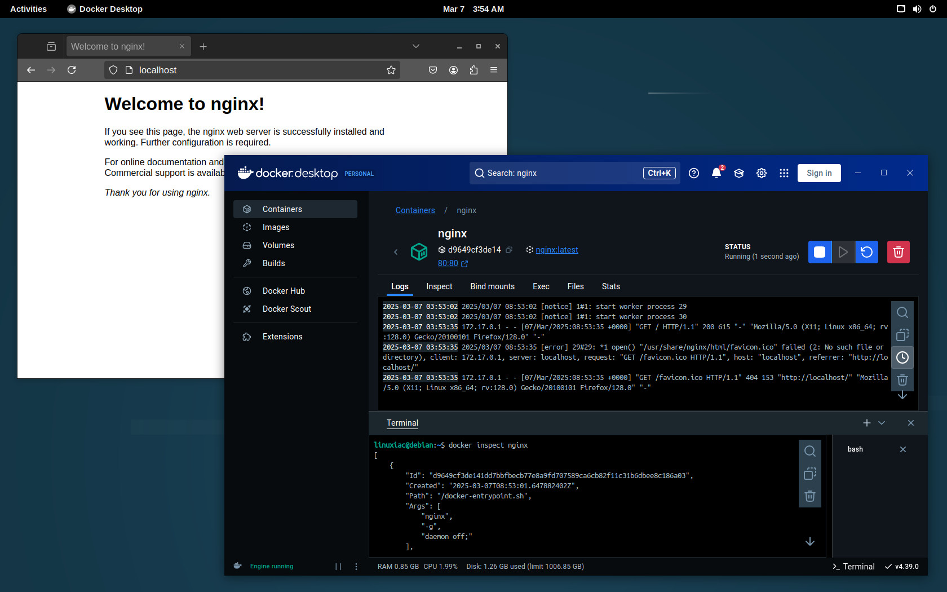Follow the Containers breadcrumb link

point(415,210)
